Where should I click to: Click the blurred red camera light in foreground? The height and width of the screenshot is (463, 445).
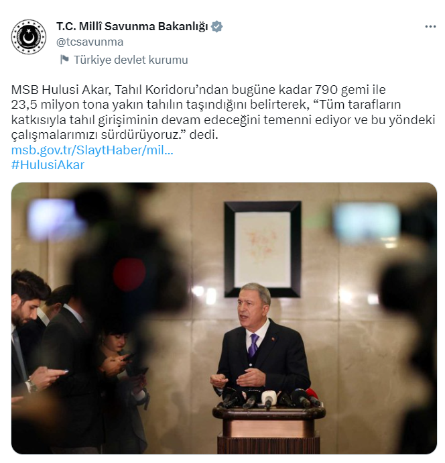[x=129, y=274]
